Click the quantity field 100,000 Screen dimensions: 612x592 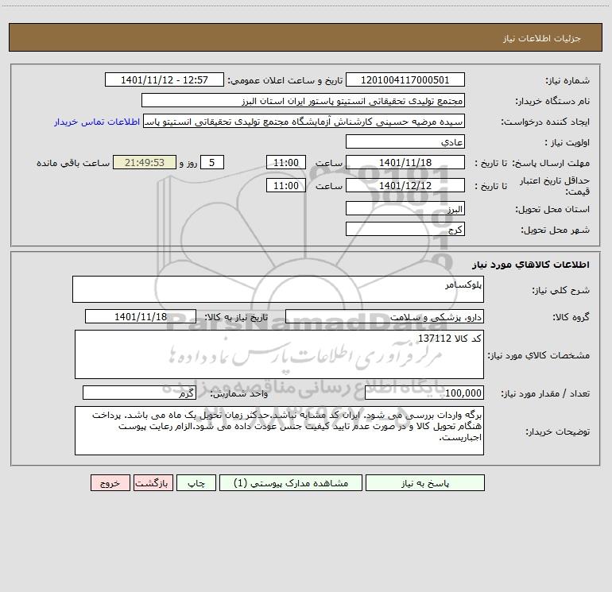pos(424,393)
